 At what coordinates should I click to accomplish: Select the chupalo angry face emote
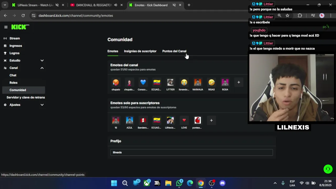116,82
